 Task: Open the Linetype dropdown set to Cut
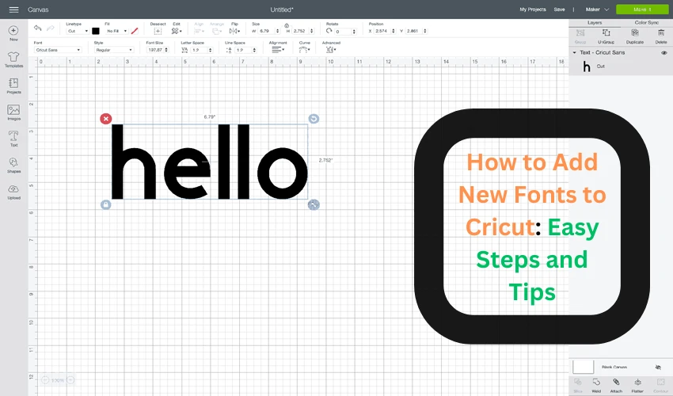tap(77, 31)
